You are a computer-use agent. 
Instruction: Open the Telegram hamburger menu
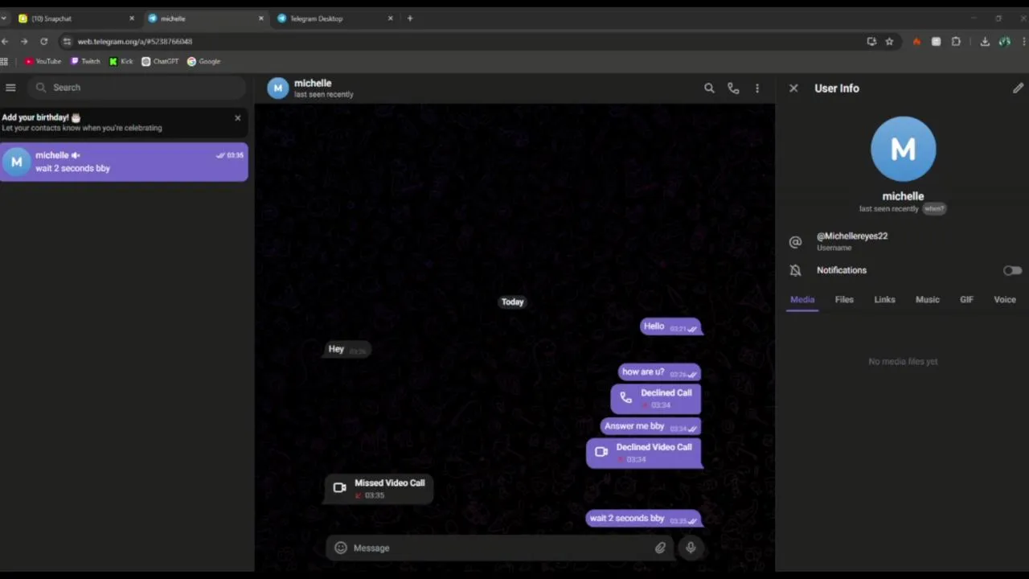[10, 88]
